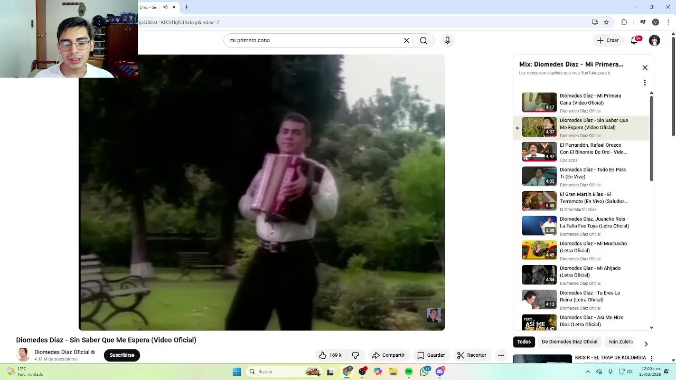The image size is (676, 380).
Task: Play Mi Primera Cana from the playlist
Action: click(x=581, y=103)
